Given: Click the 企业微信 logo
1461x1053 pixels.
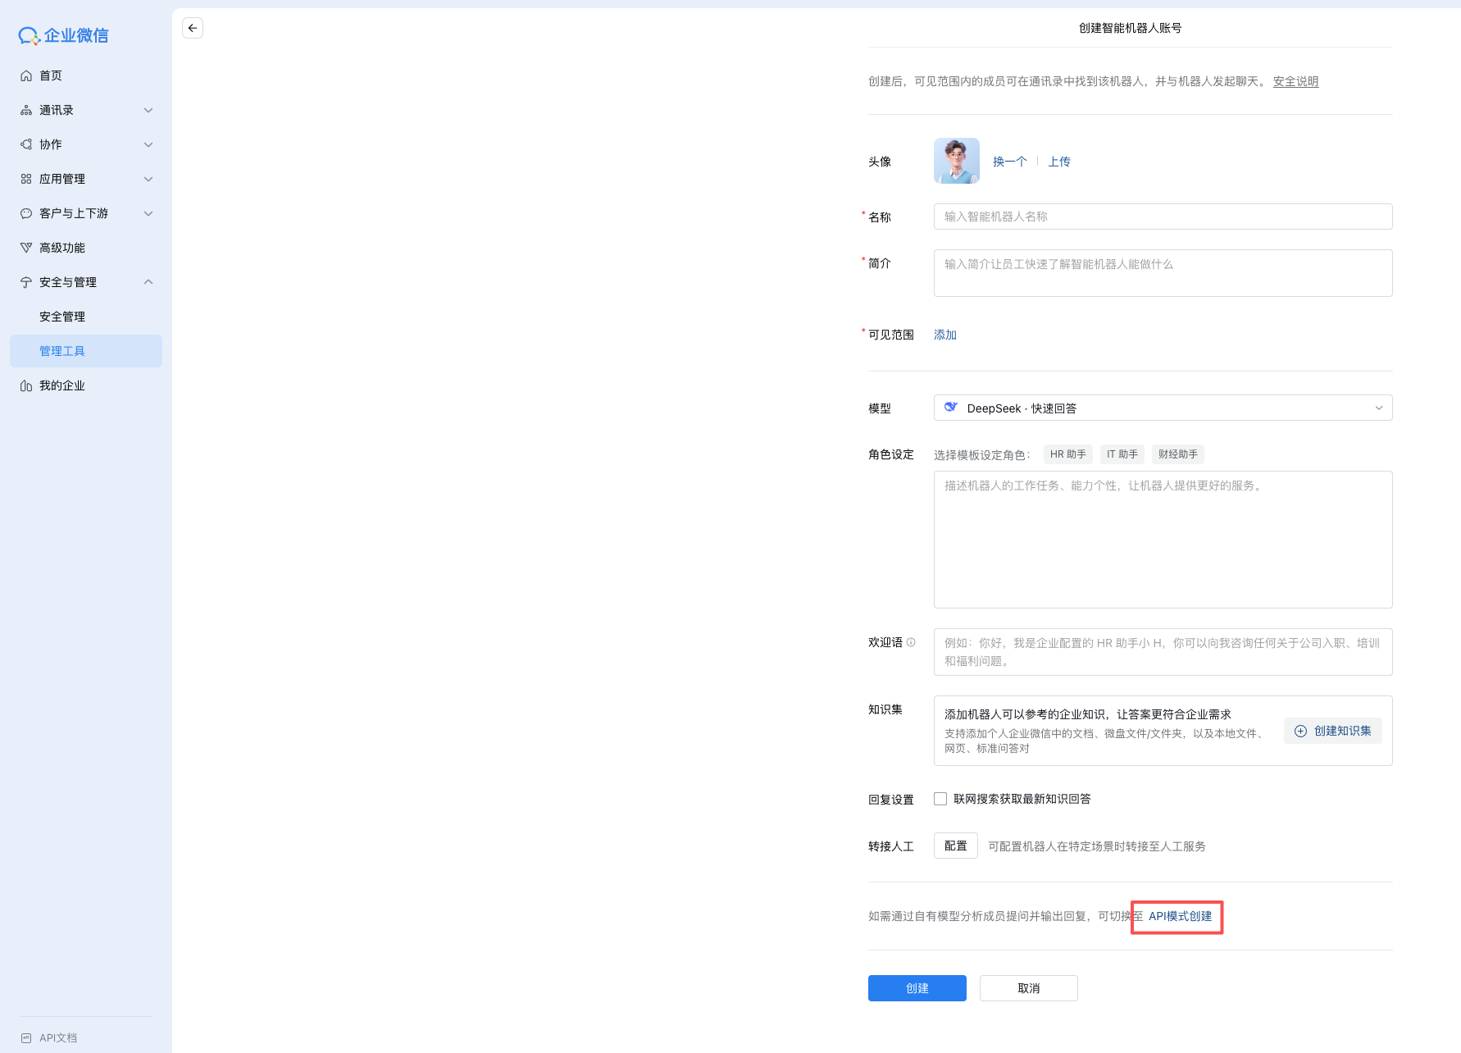Looking at the screenshot, I should [64, 35].
